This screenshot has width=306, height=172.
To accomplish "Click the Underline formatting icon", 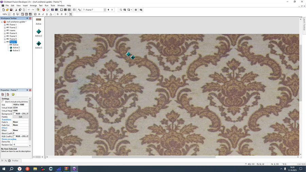I will [x=47, y=14].
